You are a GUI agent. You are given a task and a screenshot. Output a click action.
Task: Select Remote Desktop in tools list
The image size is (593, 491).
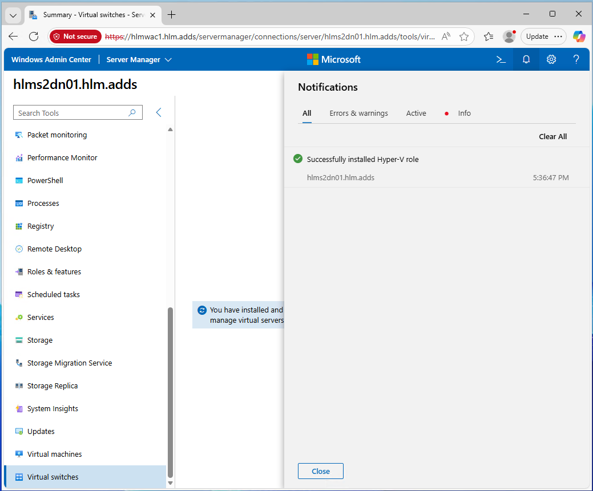click(54, 249)
